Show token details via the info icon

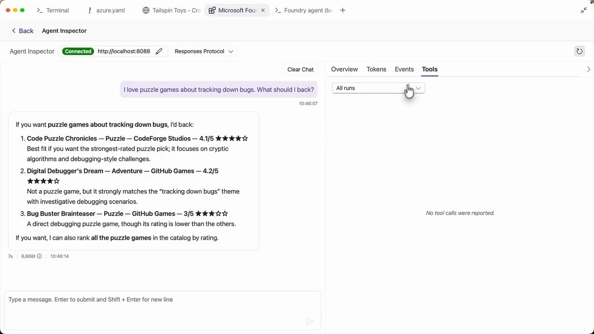pyautogui.click(x=39, y=256)
